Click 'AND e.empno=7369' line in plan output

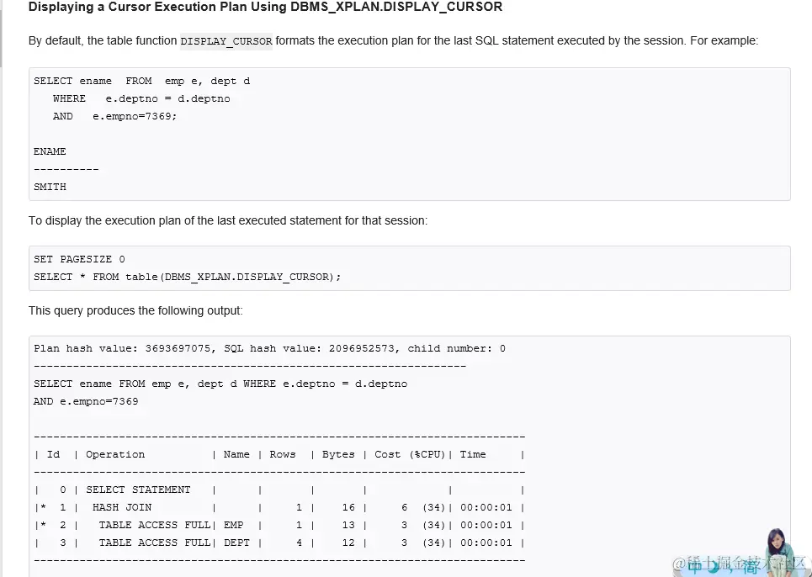86,401
